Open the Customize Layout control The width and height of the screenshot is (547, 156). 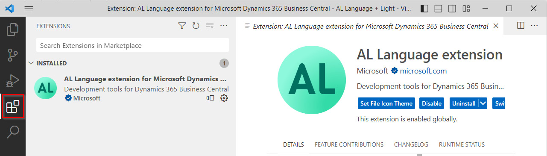[x=466, y=9]
